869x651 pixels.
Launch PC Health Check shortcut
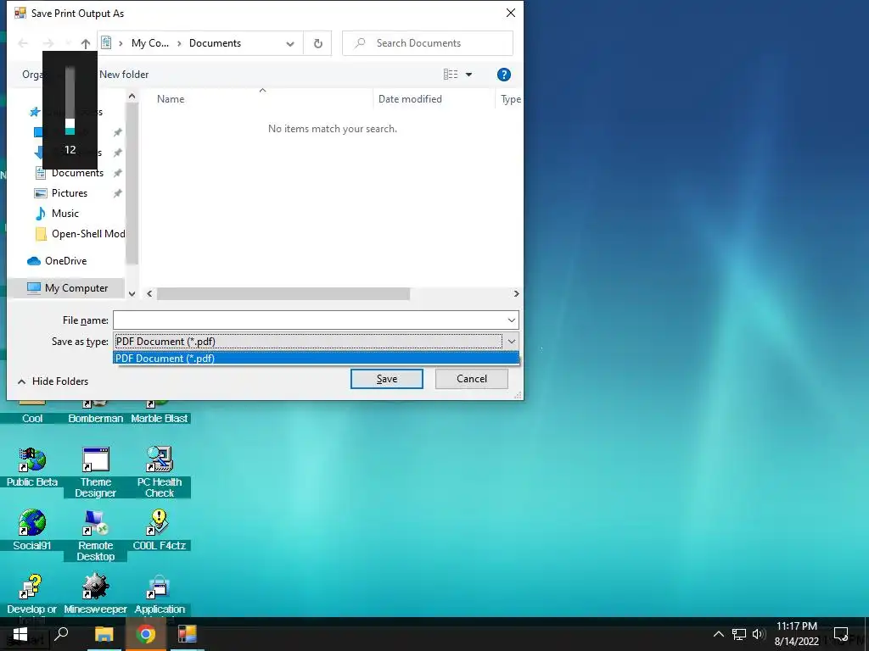[159, 471]
